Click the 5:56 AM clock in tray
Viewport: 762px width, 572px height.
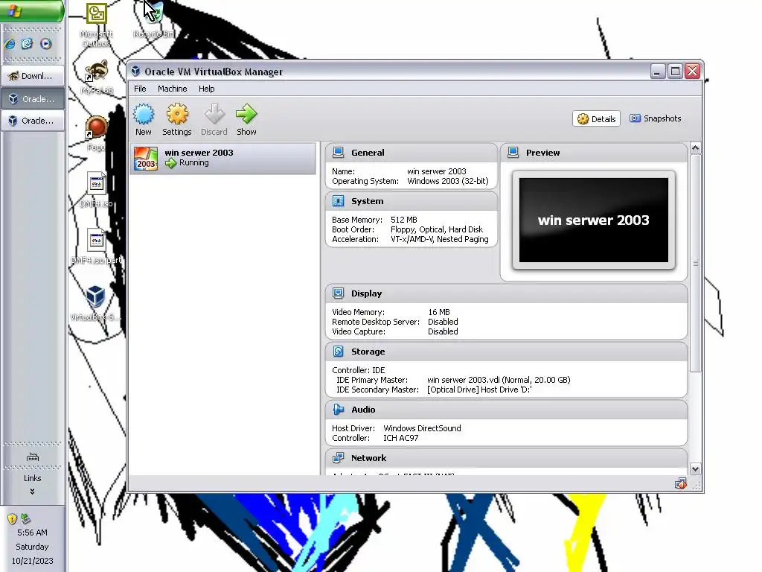[x=32, y=533]
